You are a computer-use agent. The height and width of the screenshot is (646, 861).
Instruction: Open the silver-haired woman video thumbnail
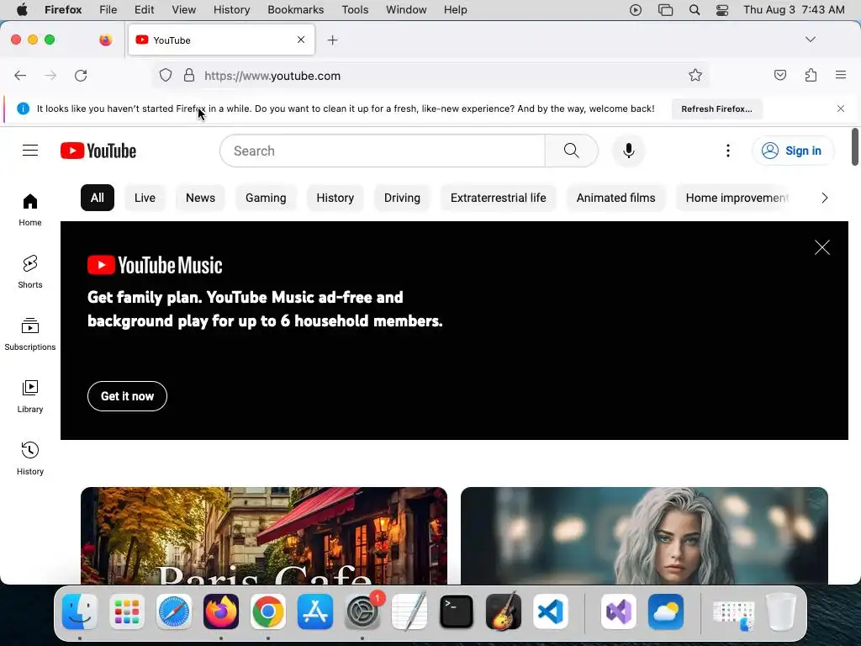click(644, 536)
